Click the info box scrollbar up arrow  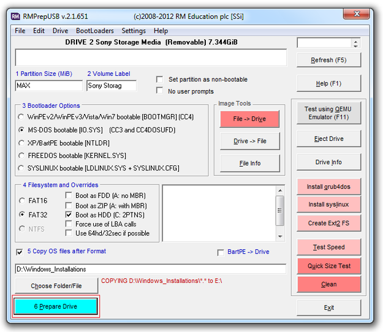(x=280, y=191)
